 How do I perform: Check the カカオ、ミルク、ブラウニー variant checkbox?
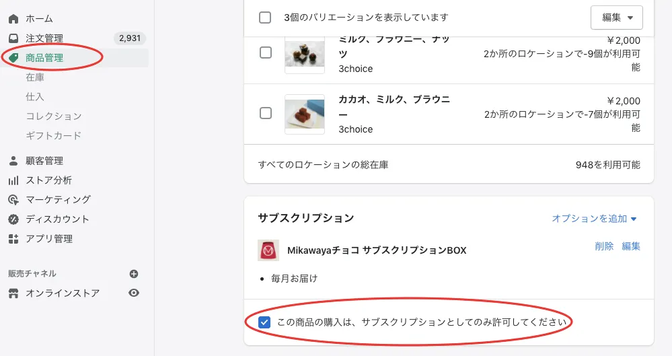point(266,113)
